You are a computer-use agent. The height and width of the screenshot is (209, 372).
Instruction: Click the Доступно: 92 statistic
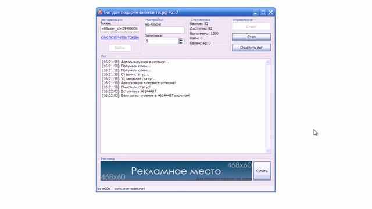point(201,28)
